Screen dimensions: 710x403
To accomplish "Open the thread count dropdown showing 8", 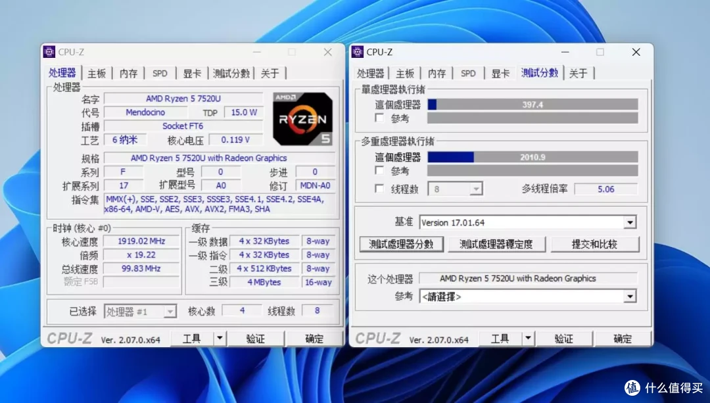I will click(476, 189).
